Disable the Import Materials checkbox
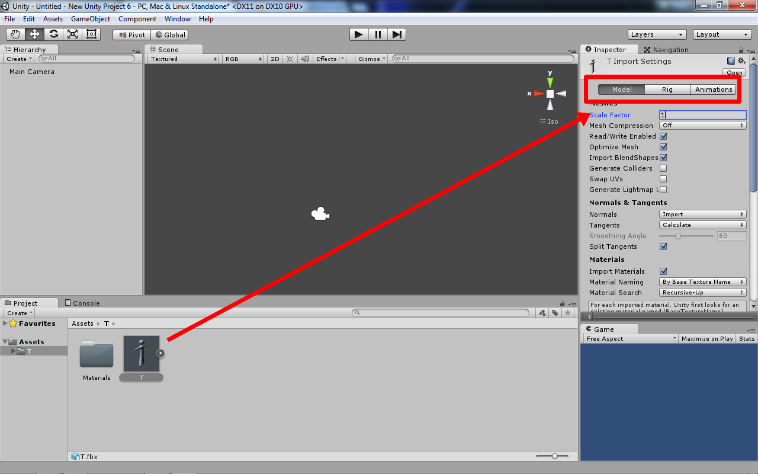Screen dimensions: 758x474 click(x=663, y=271)
